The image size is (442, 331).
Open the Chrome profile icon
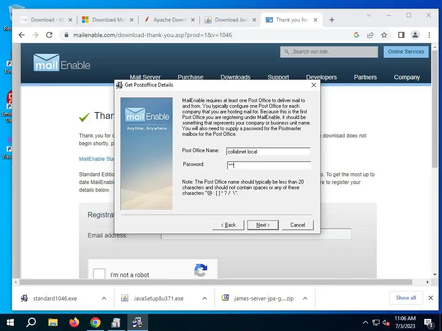[415, 35]
